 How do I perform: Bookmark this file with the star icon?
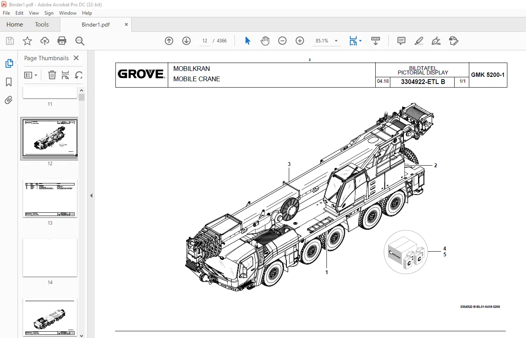click(x=27, y=41)
